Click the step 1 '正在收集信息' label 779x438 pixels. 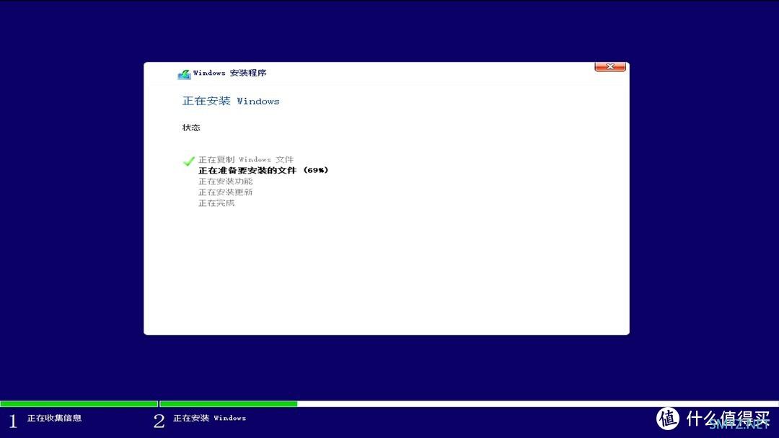pyautogui.click(x=54, y=418)
